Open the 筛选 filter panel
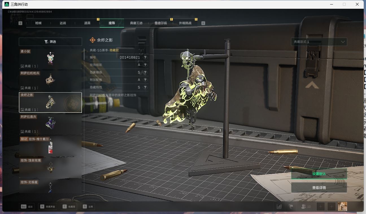The height and width of the screenshot is (214, 366). click(50, 42)
